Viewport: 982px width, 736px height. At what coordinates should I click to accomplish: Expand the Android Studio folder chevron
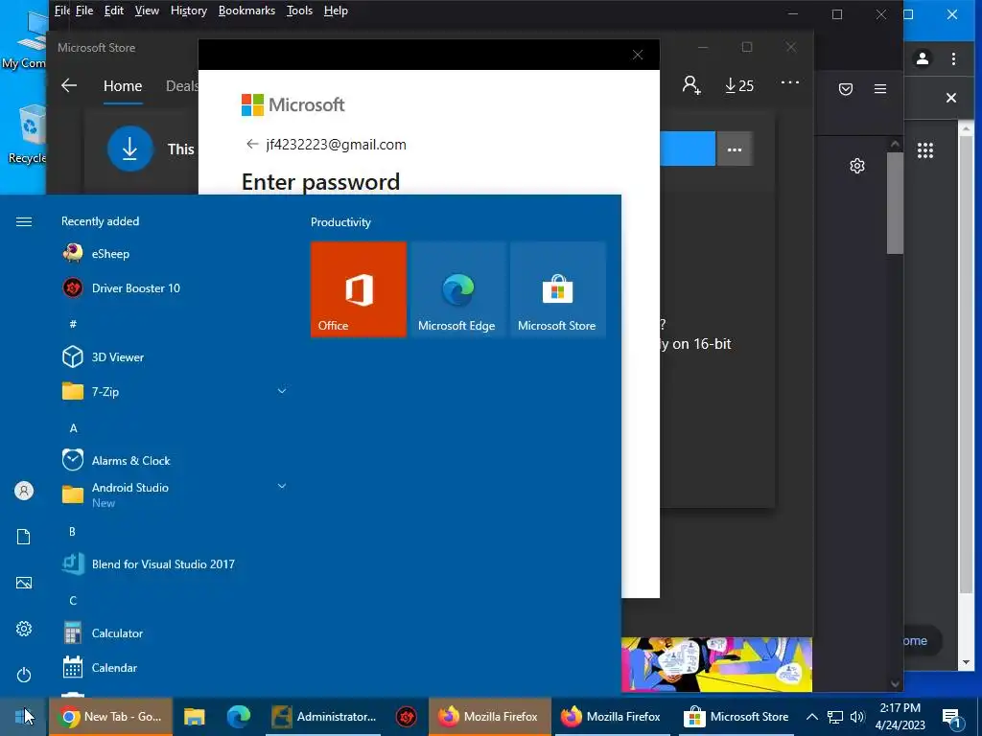tap(282, 486)
